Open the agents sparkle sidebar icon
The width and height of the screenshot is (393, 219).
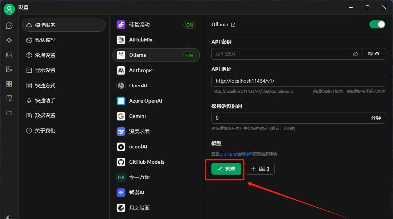click(9, 40)
